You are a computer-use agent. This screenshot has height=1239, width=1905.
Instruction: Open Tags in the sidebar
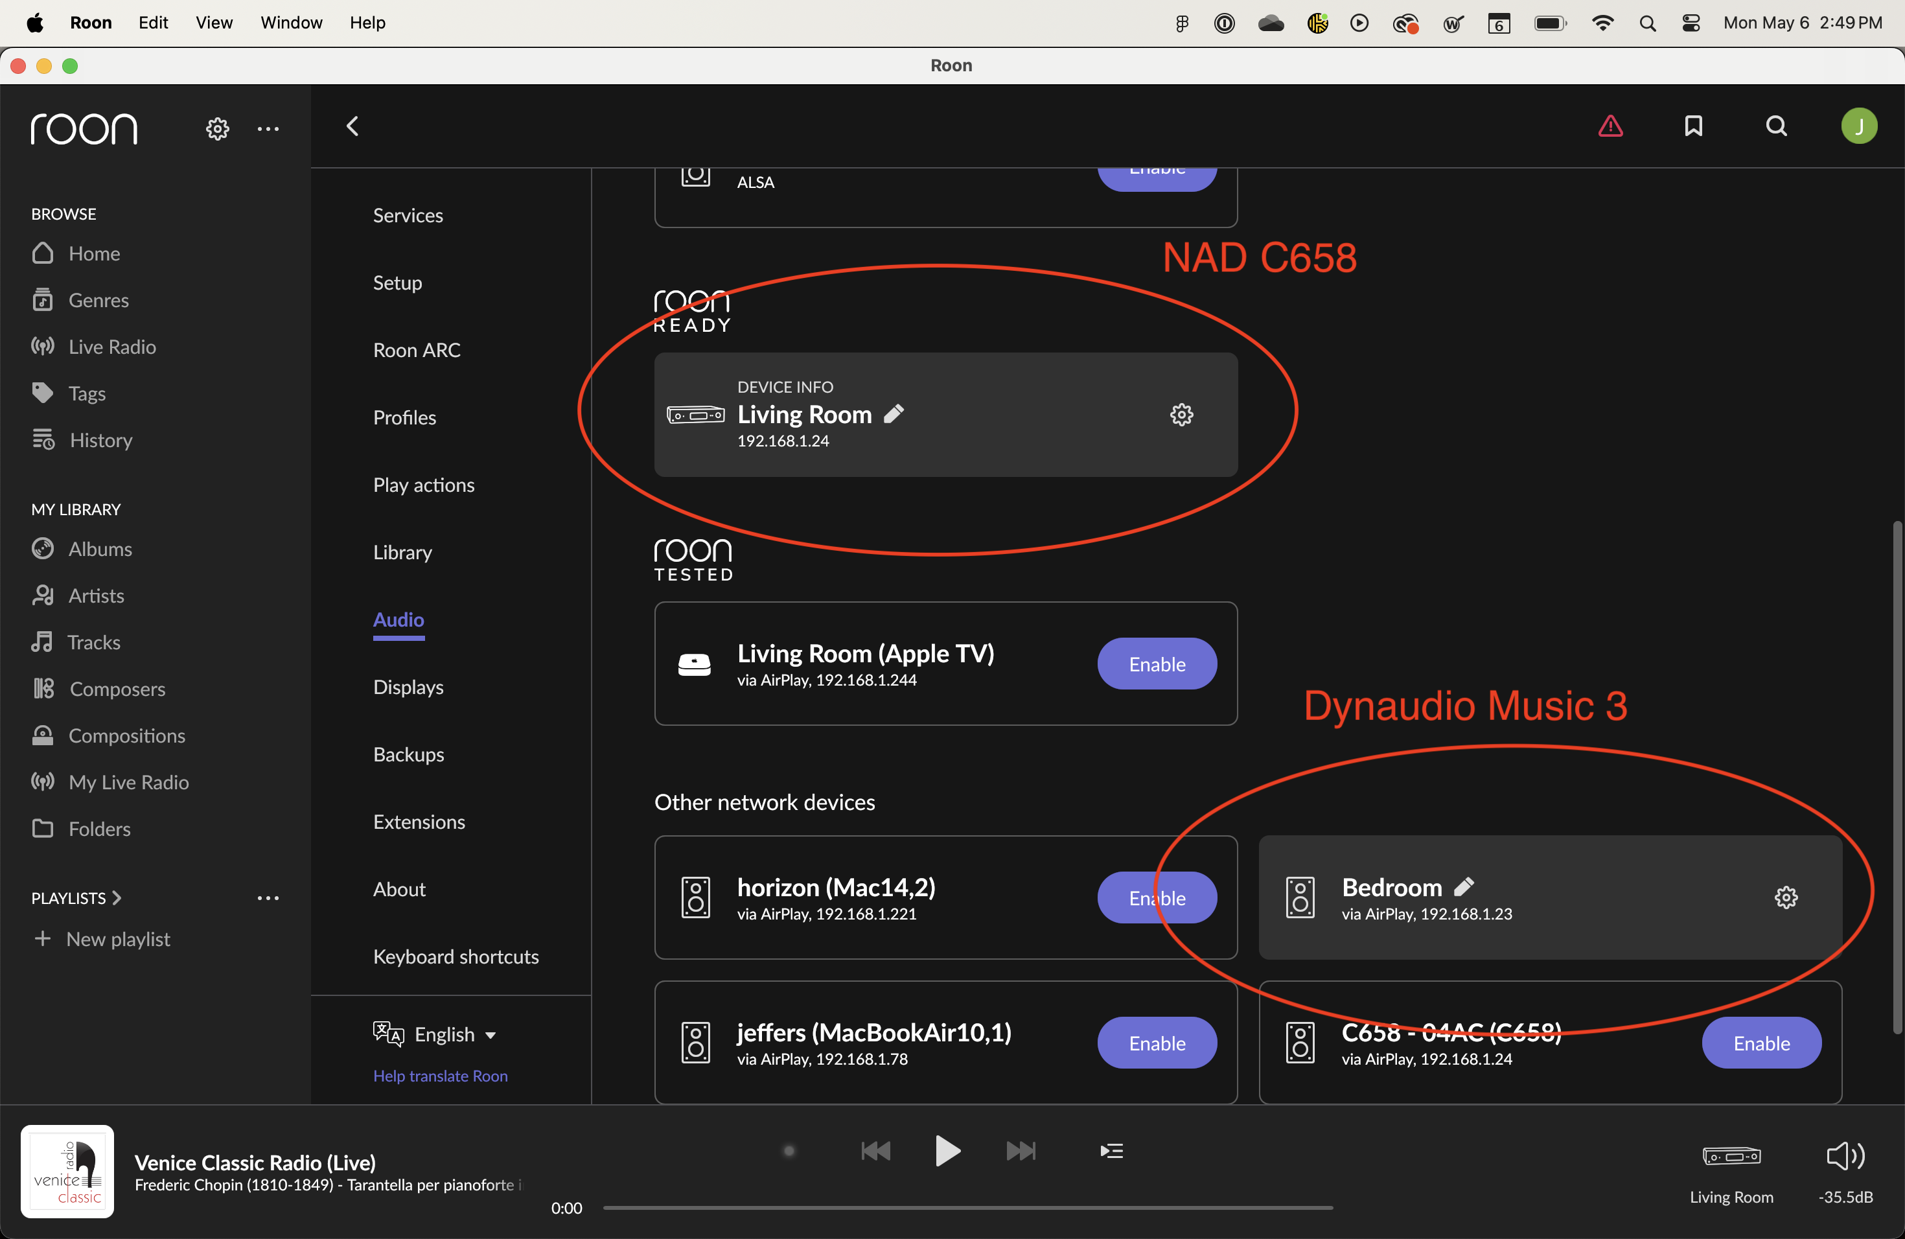69,393
